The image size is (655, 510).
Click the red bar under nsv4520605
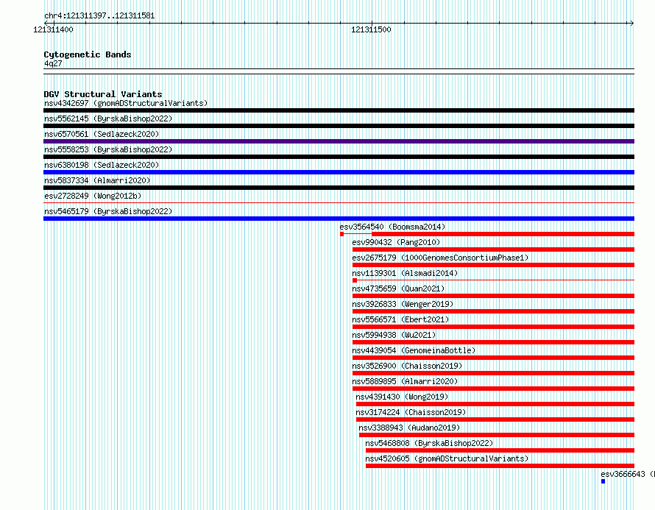click(500, 466)
